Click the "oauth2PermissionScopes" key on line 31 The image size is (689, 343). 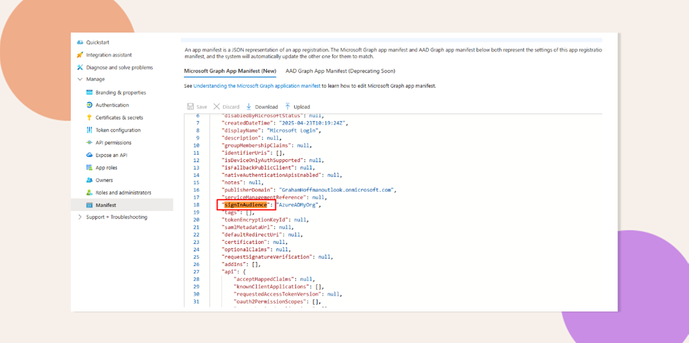pyautogui.click(x=270, y=302)
